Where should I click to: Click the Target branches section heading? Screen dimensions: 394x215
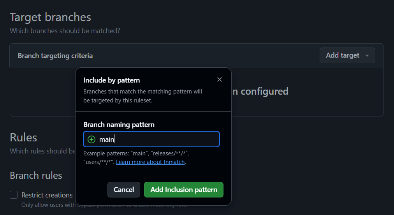click(x=50, y=17)
